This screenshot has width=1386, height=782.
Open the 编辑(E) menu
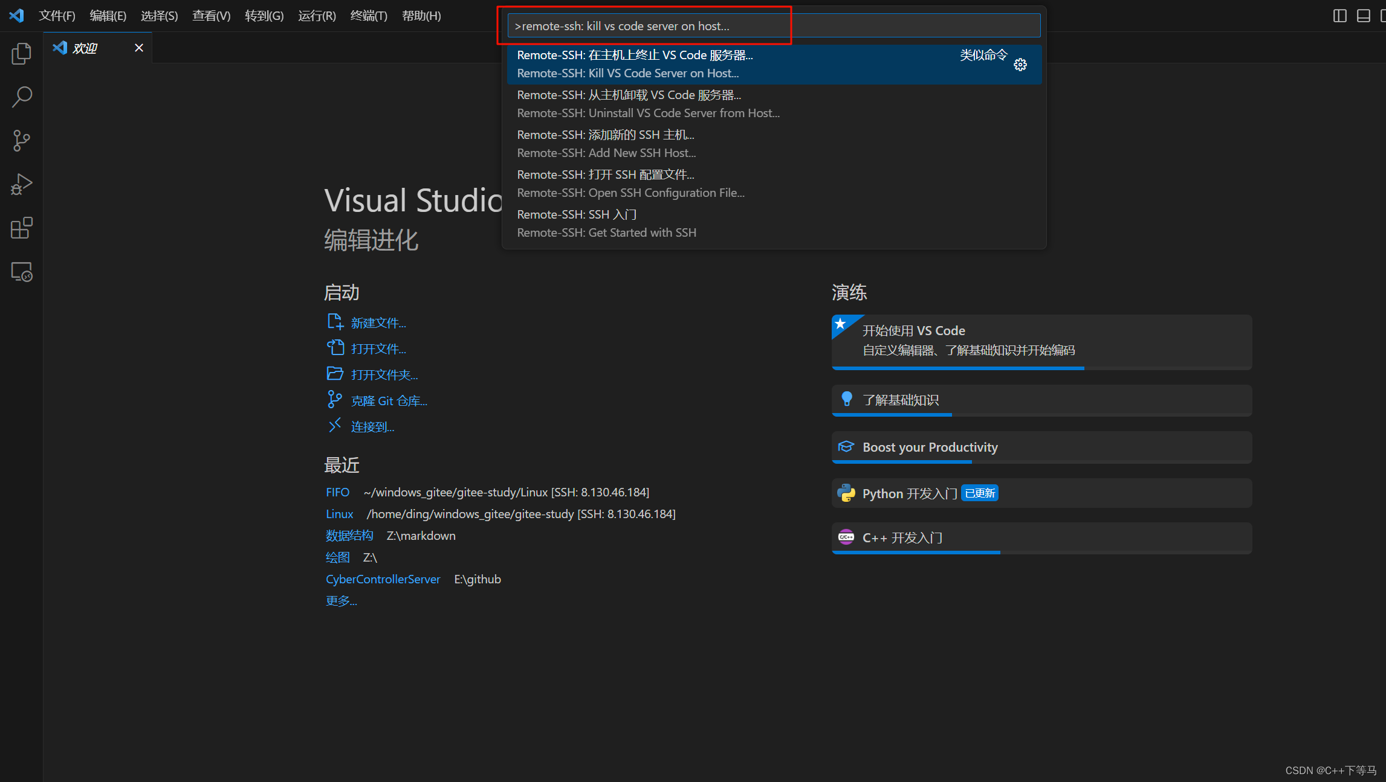coord(108,16)
